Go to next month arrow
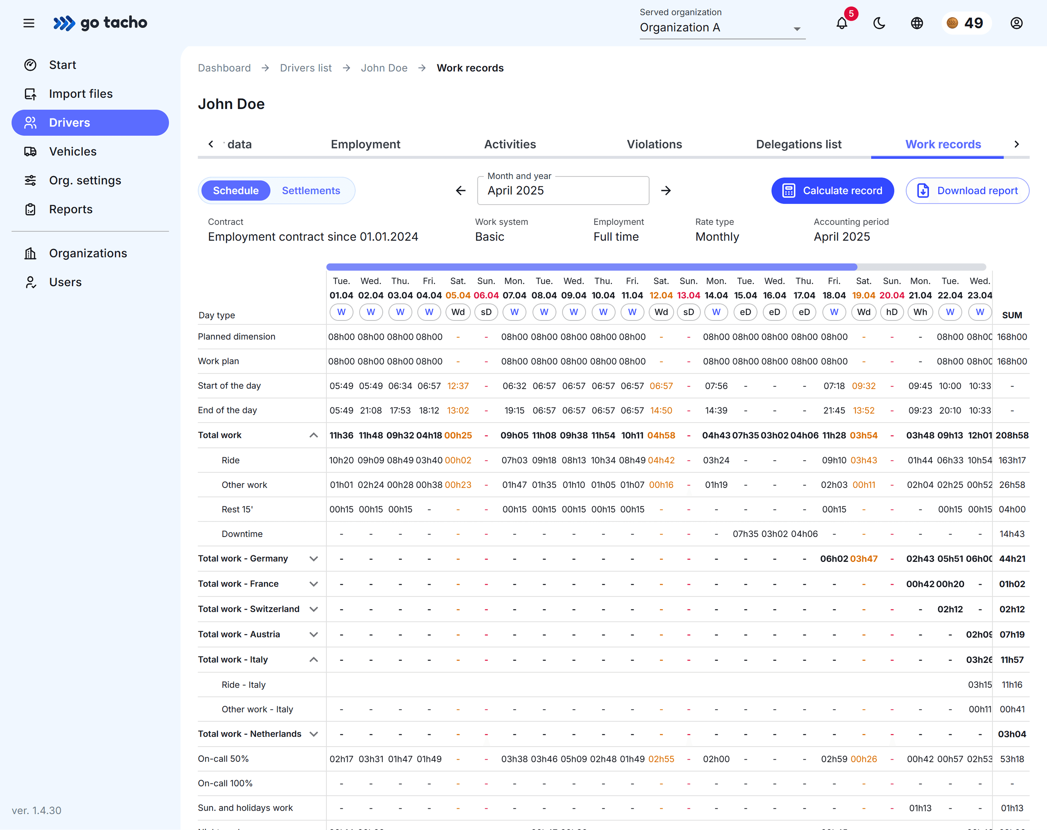Image resolution: width=1047 pixels, height=830 pixels. (666, 191)
